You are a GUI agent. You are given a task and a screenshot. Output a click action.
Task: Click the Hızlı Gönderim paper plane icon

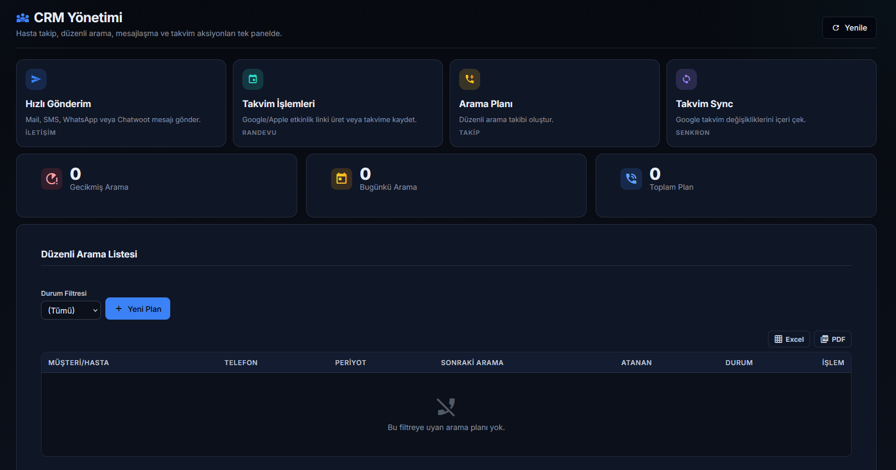(36, 79)
